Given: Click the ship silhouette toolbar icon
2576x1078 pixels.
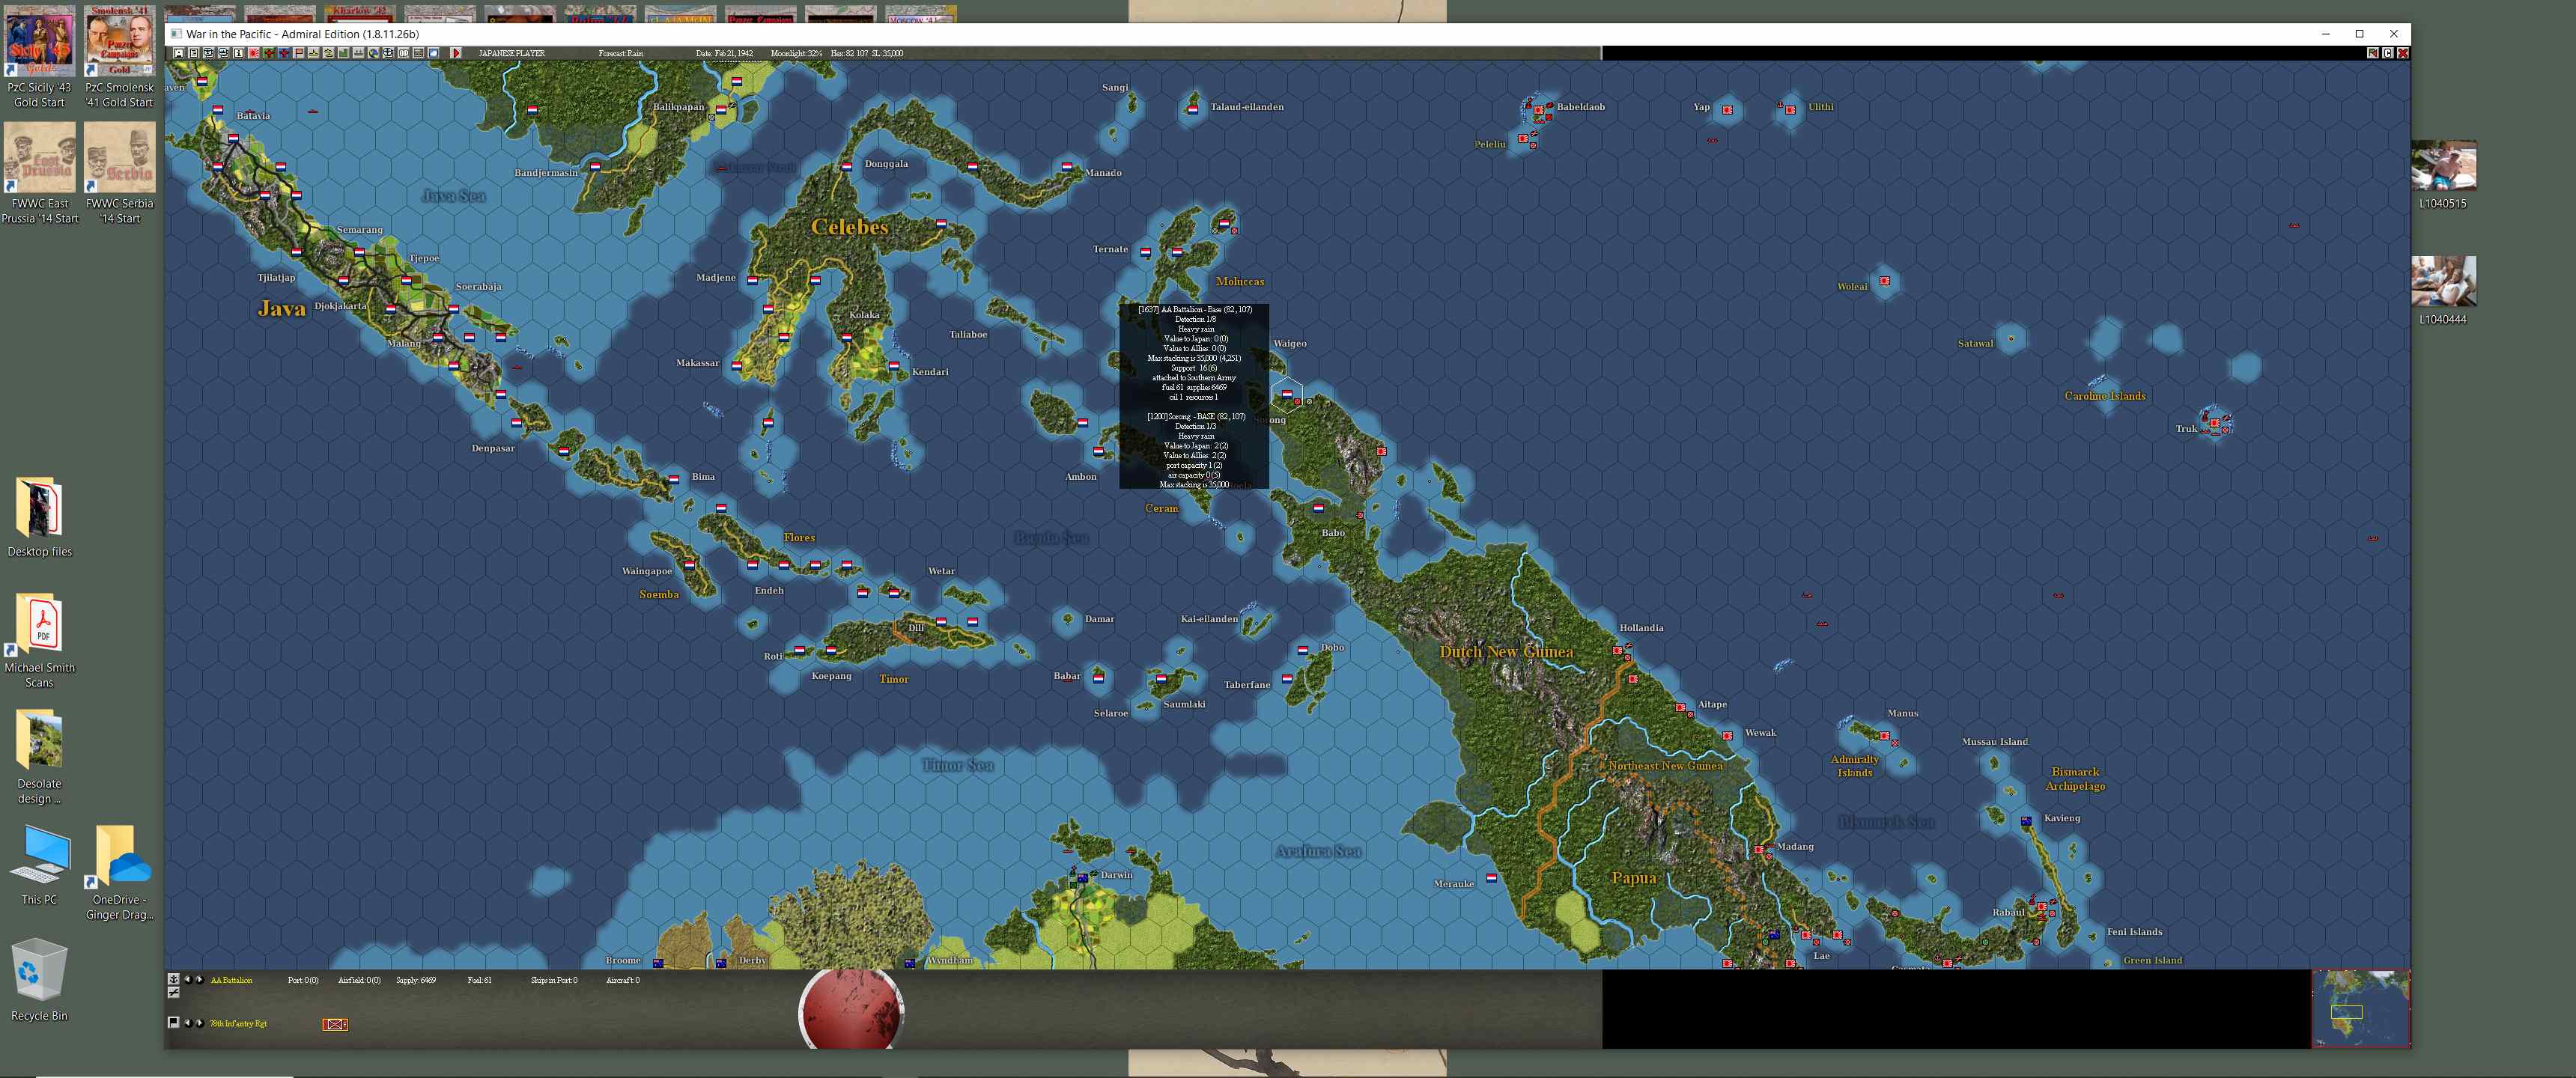Looking at the screenshot, I should pos(314,53).
